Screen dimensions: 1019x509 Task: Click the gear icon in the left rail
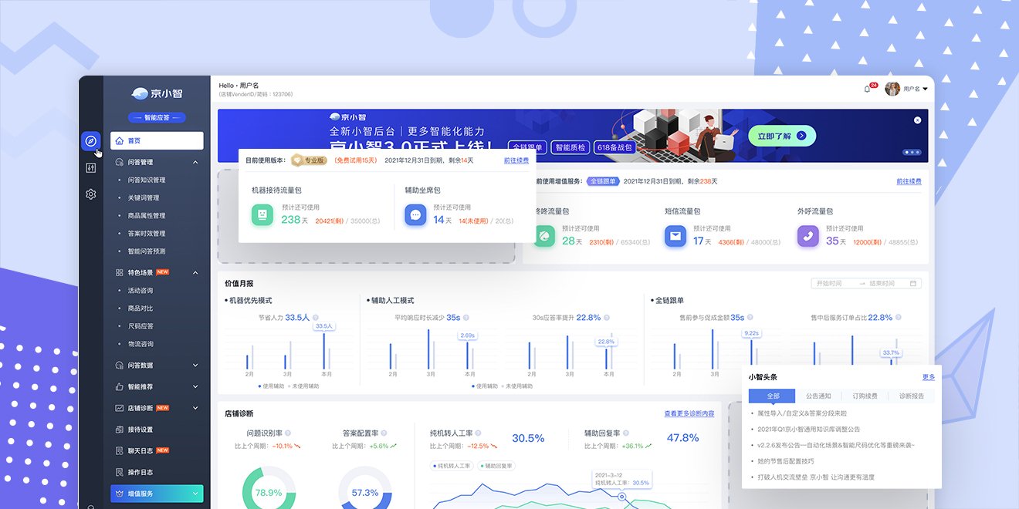coord(90,194)
